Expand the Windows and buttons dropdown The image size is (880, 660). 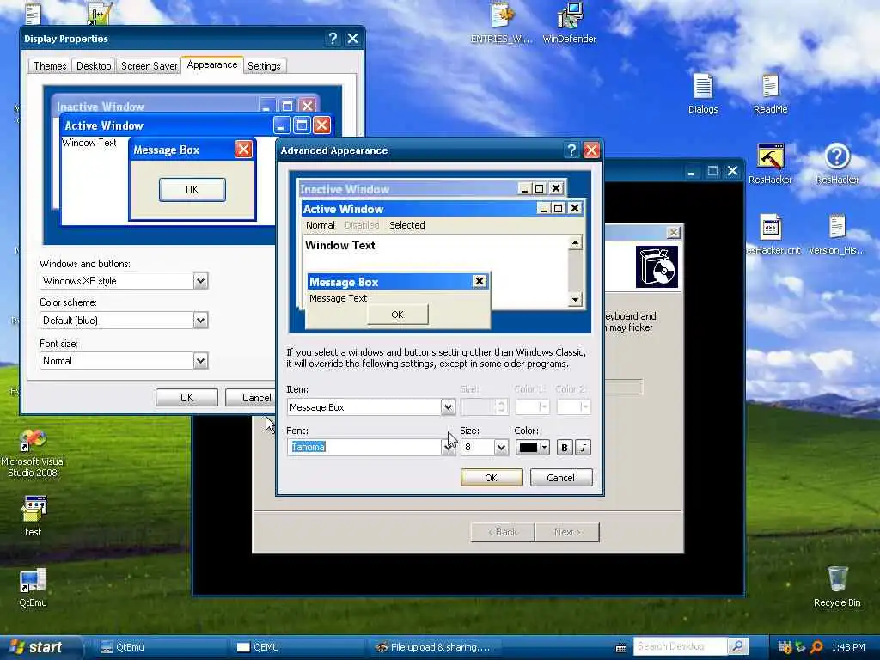[x=200, y=281]
